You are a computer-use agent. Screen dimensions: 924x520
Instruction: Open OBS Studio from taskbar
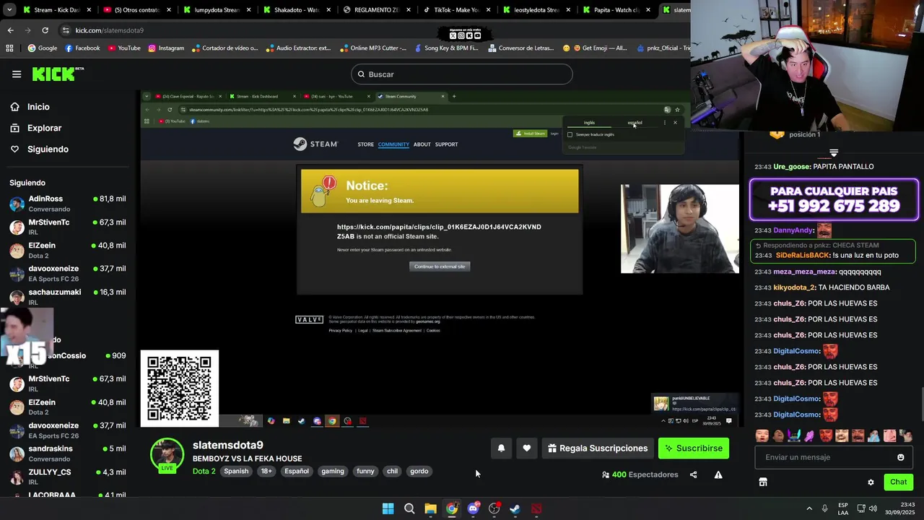click(x=494, y=508)
